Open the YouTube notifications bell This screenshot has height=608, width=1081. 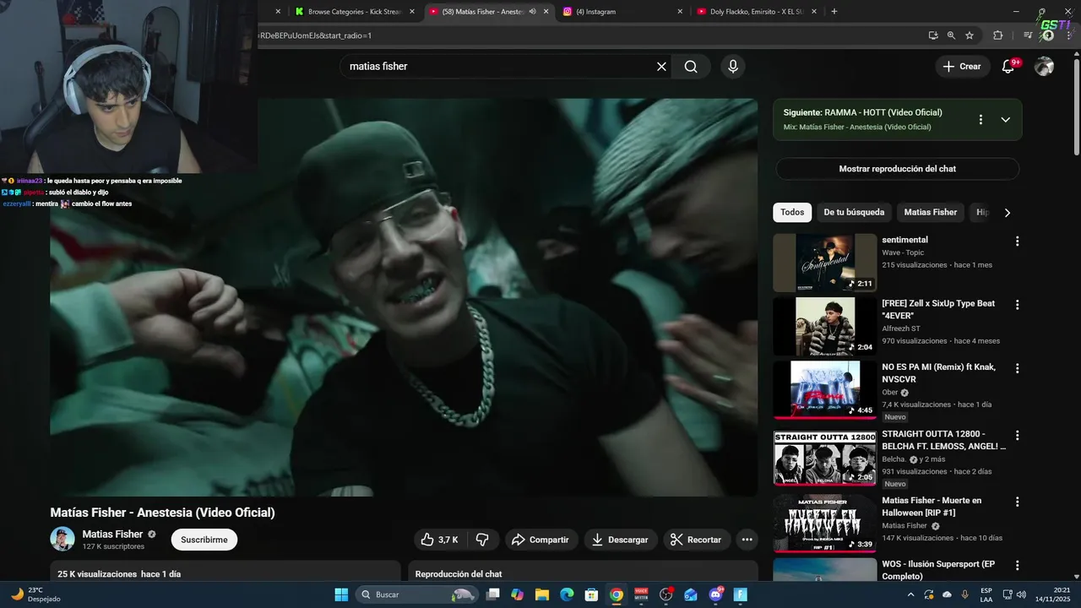tap(1008, 67)
